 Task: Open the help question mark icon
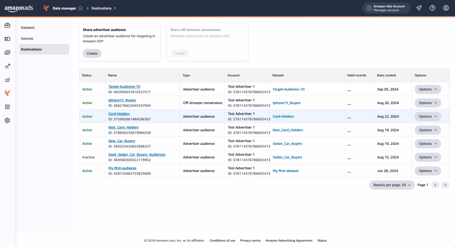click(432, 8)
